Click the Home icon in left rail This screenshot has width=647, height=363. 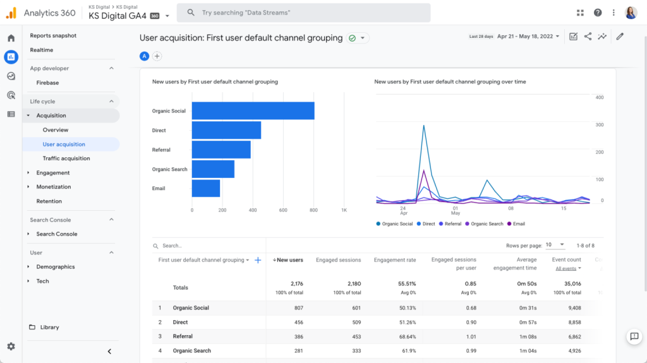pos(11,38)
